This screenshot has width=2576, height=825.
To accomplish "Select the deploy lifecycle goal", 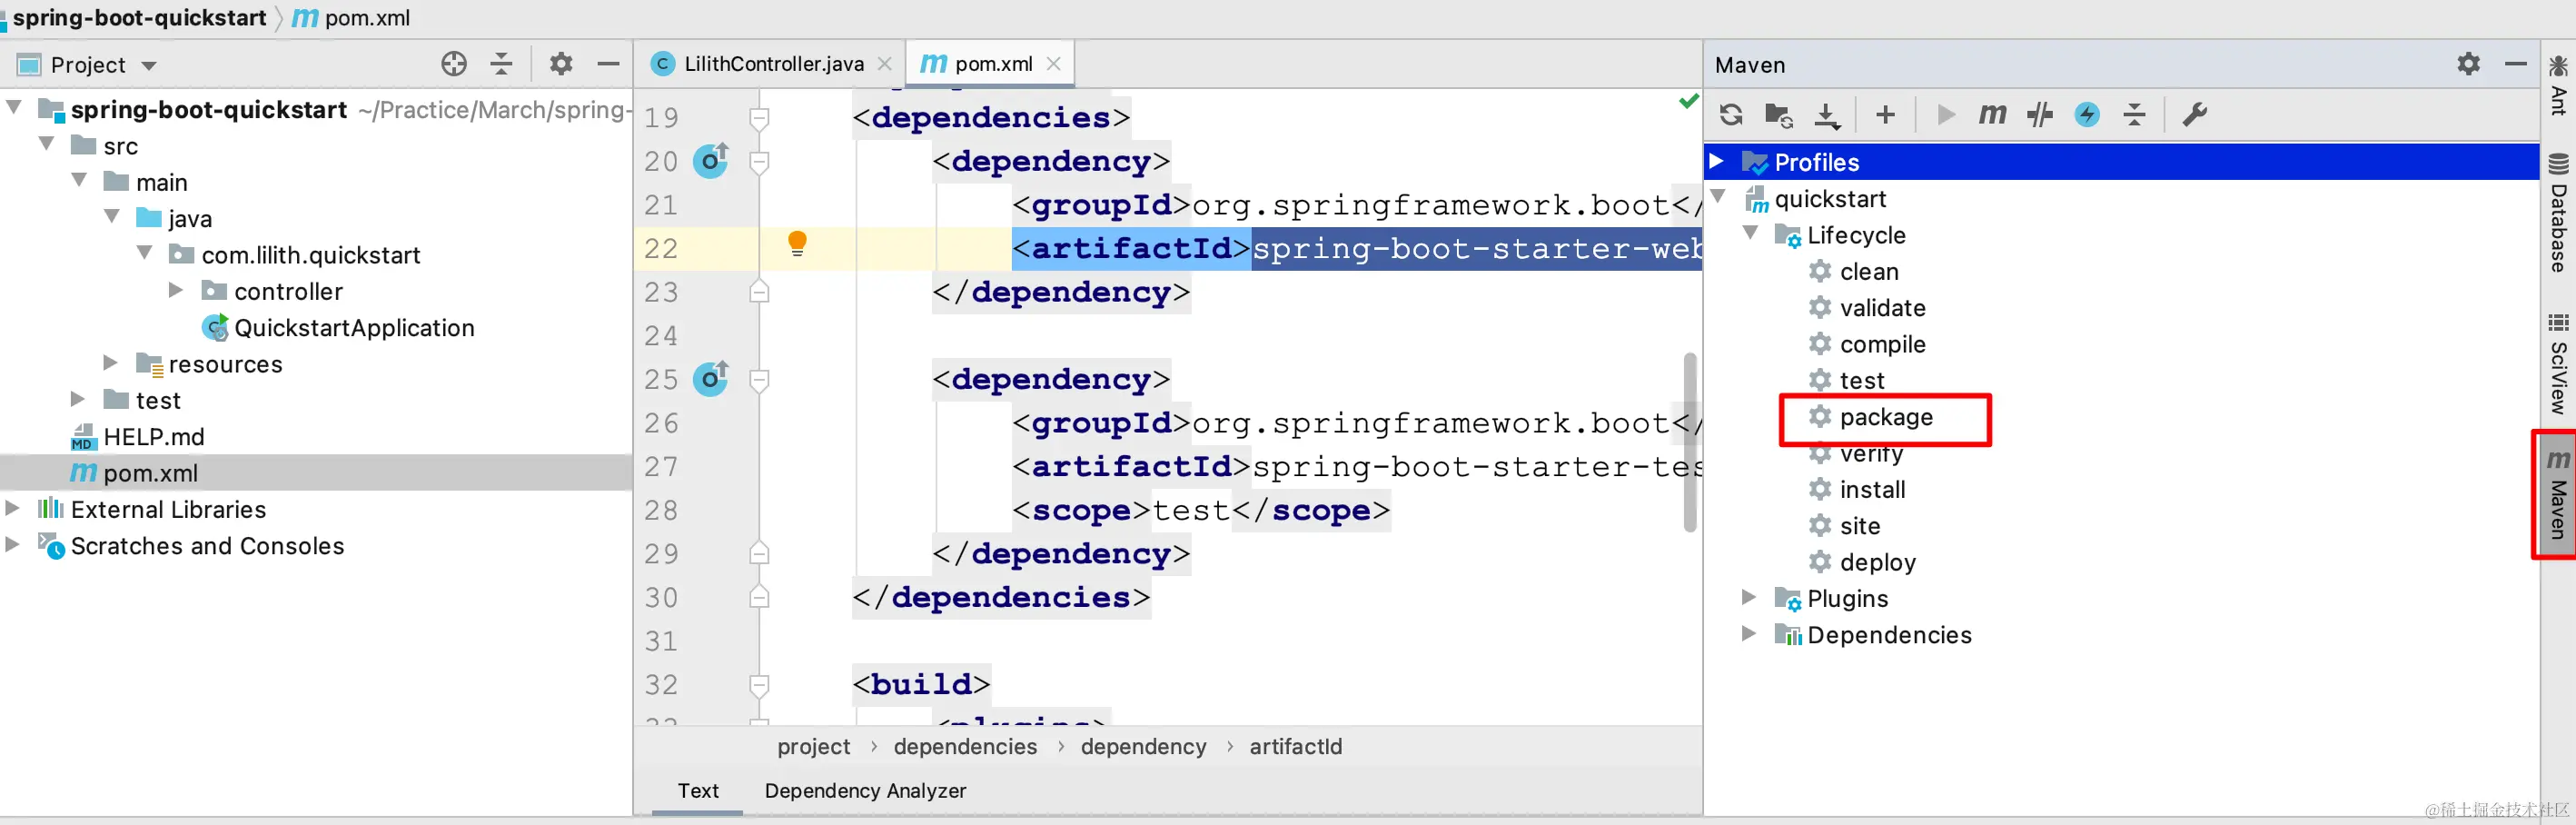I will pos(1877,563).
